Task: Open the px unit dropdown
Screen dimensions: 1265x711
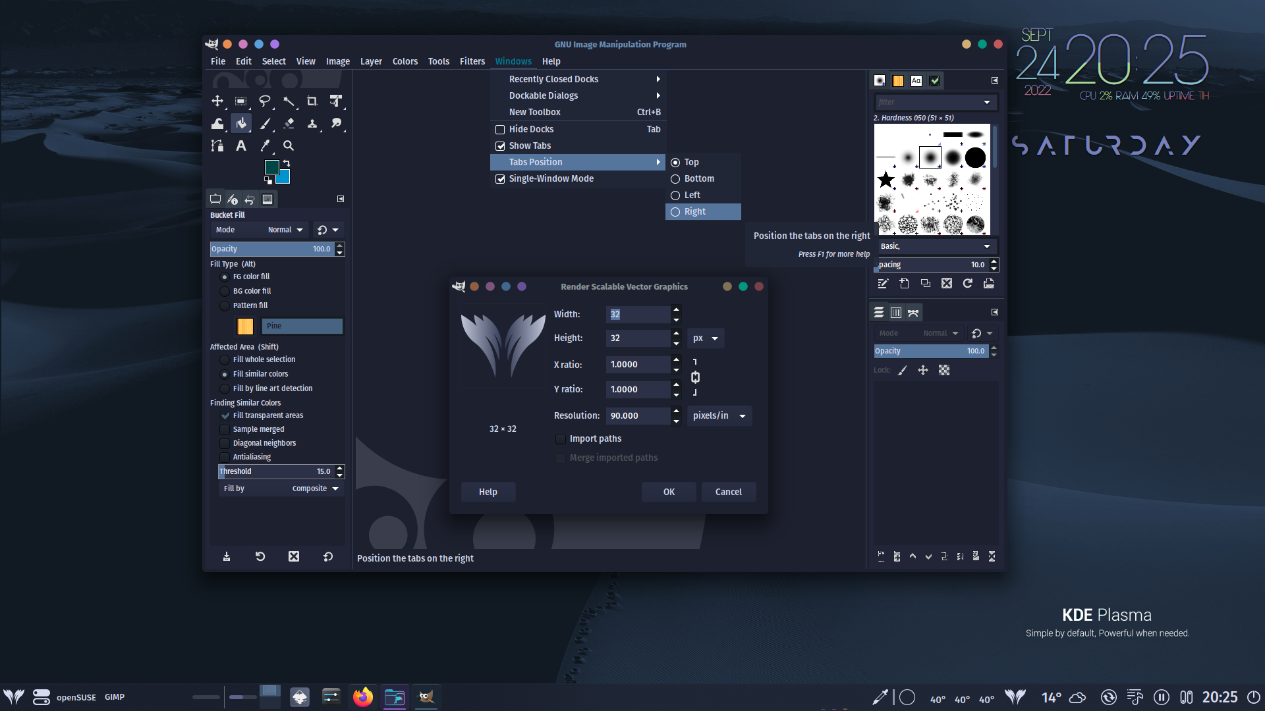Action: tap(706, 338)
